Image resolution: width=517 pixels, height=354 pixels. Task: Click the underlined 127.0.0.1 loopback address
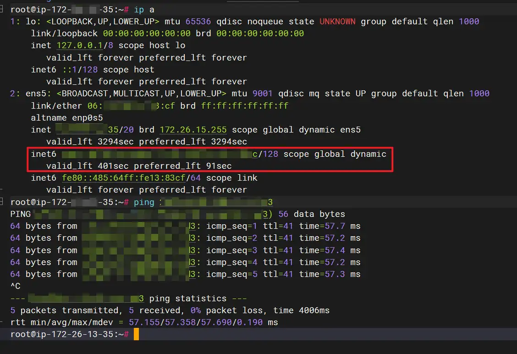(80, 45)
